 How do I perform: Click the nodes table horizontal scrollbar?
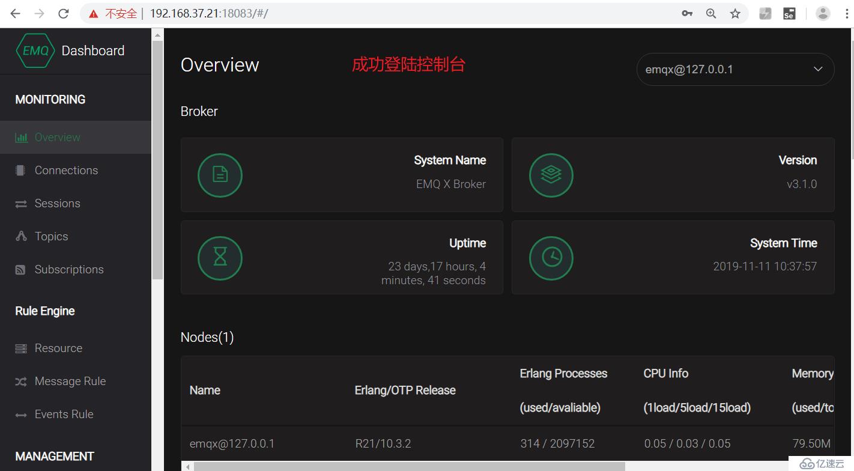(409, 466)
